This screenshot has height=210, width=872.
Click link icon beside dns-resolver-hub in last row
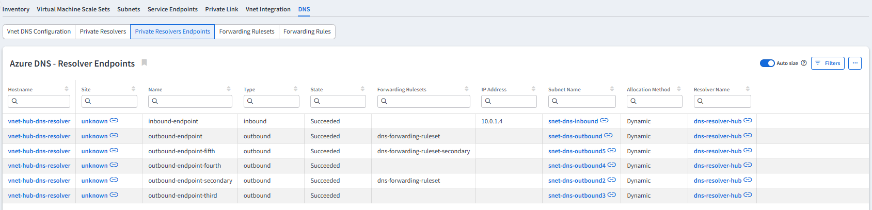point(748,195)
